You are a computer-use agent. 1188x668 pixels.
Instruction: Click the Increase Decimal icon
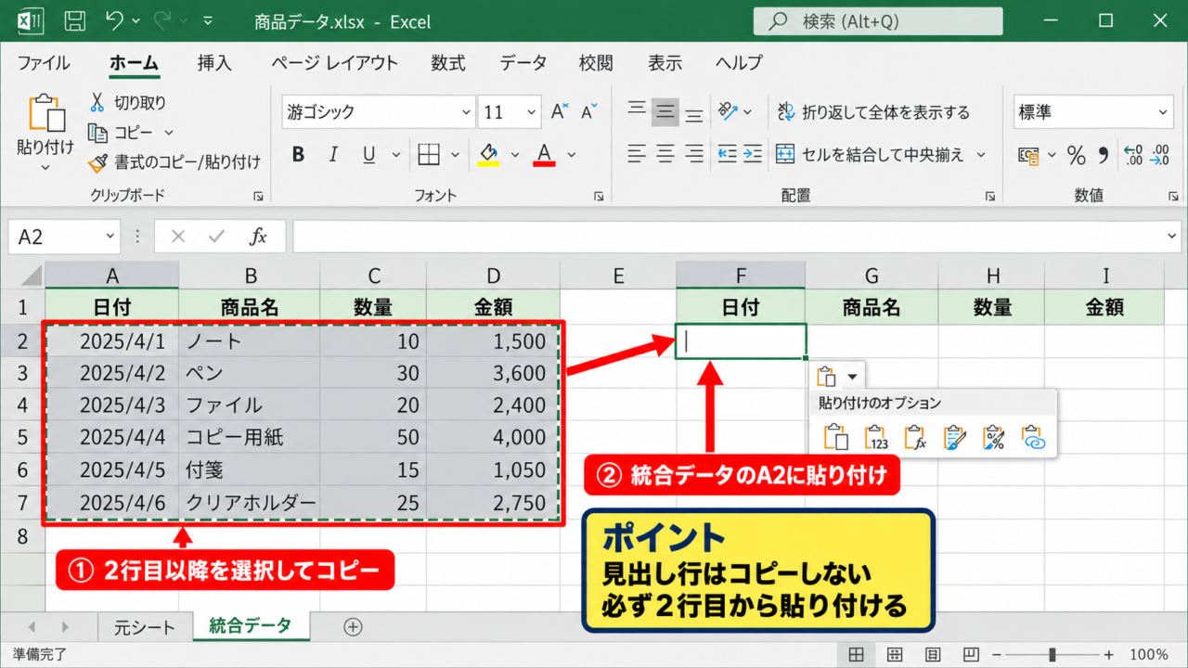tap(1132, 155)
